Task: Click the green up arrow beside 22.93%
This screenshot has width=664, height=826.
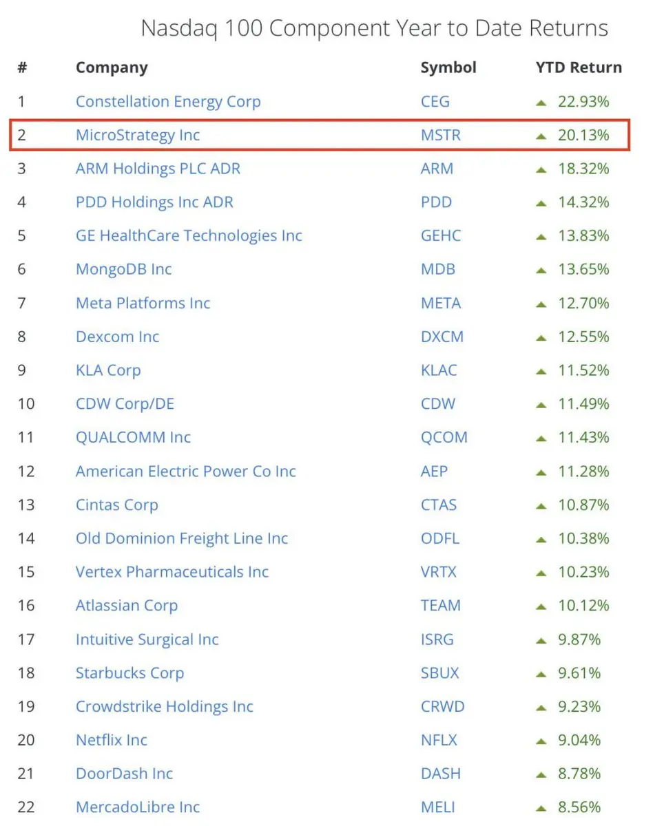Action: point(541,103)
